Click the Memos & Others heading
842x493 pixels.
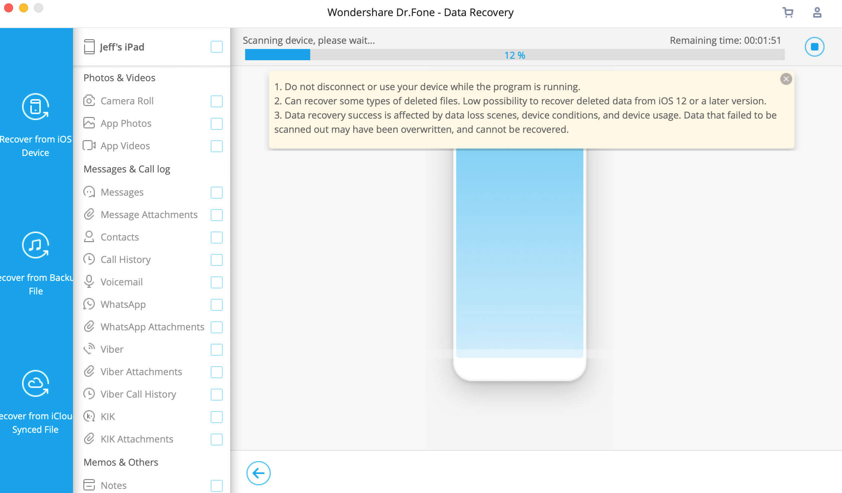(120, 462)
